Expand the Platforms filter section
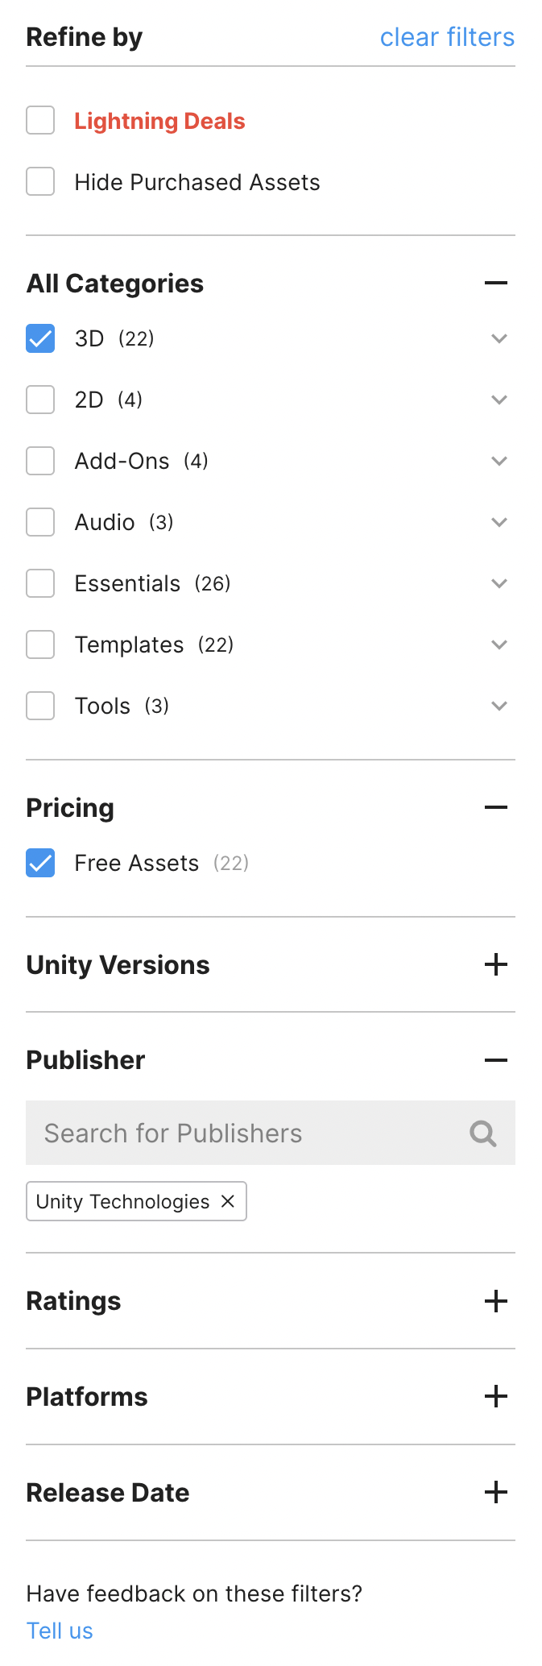542x1666 pixels. [x=496, y=1396]
